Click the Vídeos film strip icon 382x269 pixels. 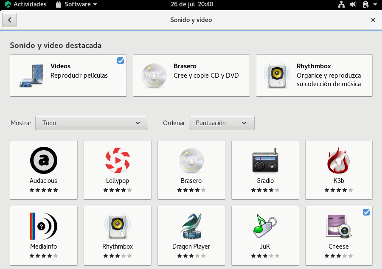point(31,76)
